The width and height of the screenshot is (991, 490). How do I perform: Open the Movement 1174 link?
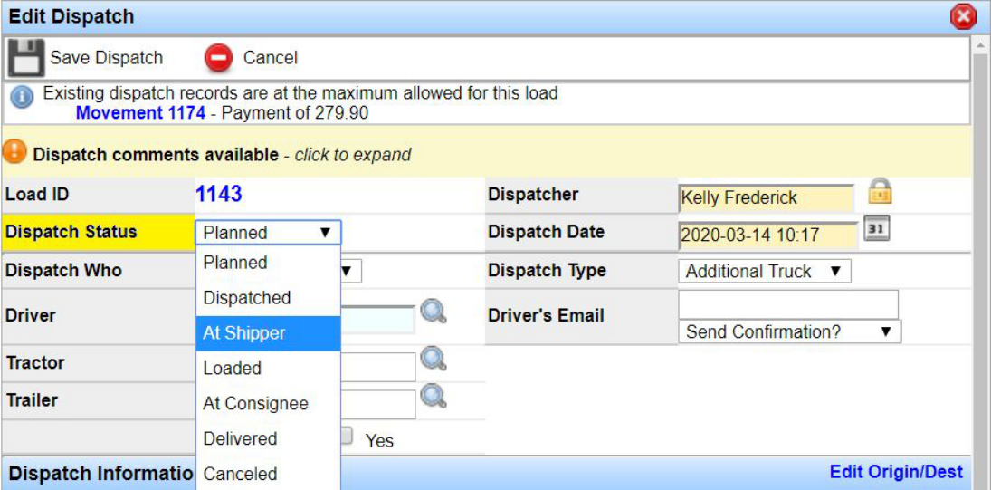point(140,114)
